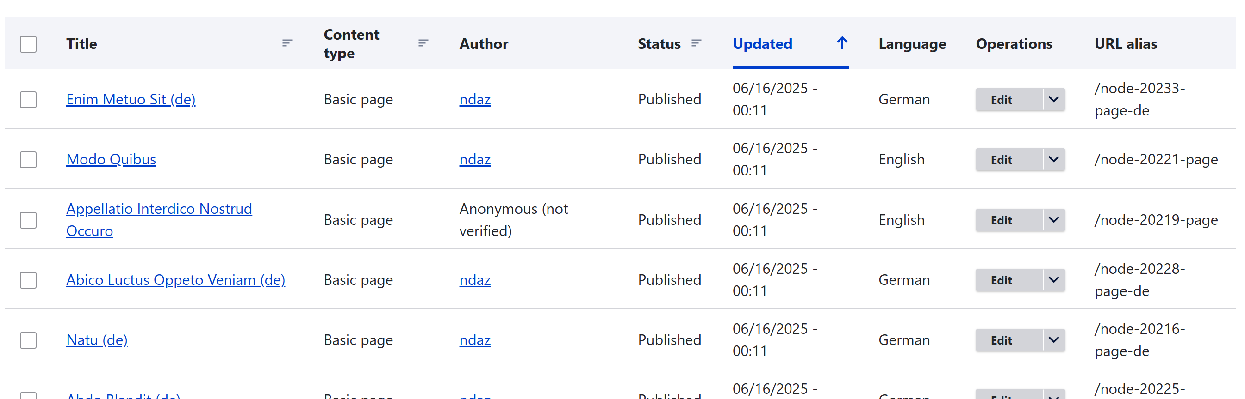Viewport: 1245px width, 399px height.
Task: Open the Abico Luctus Oppeto Veniam link
Action: tap(175, 280)
